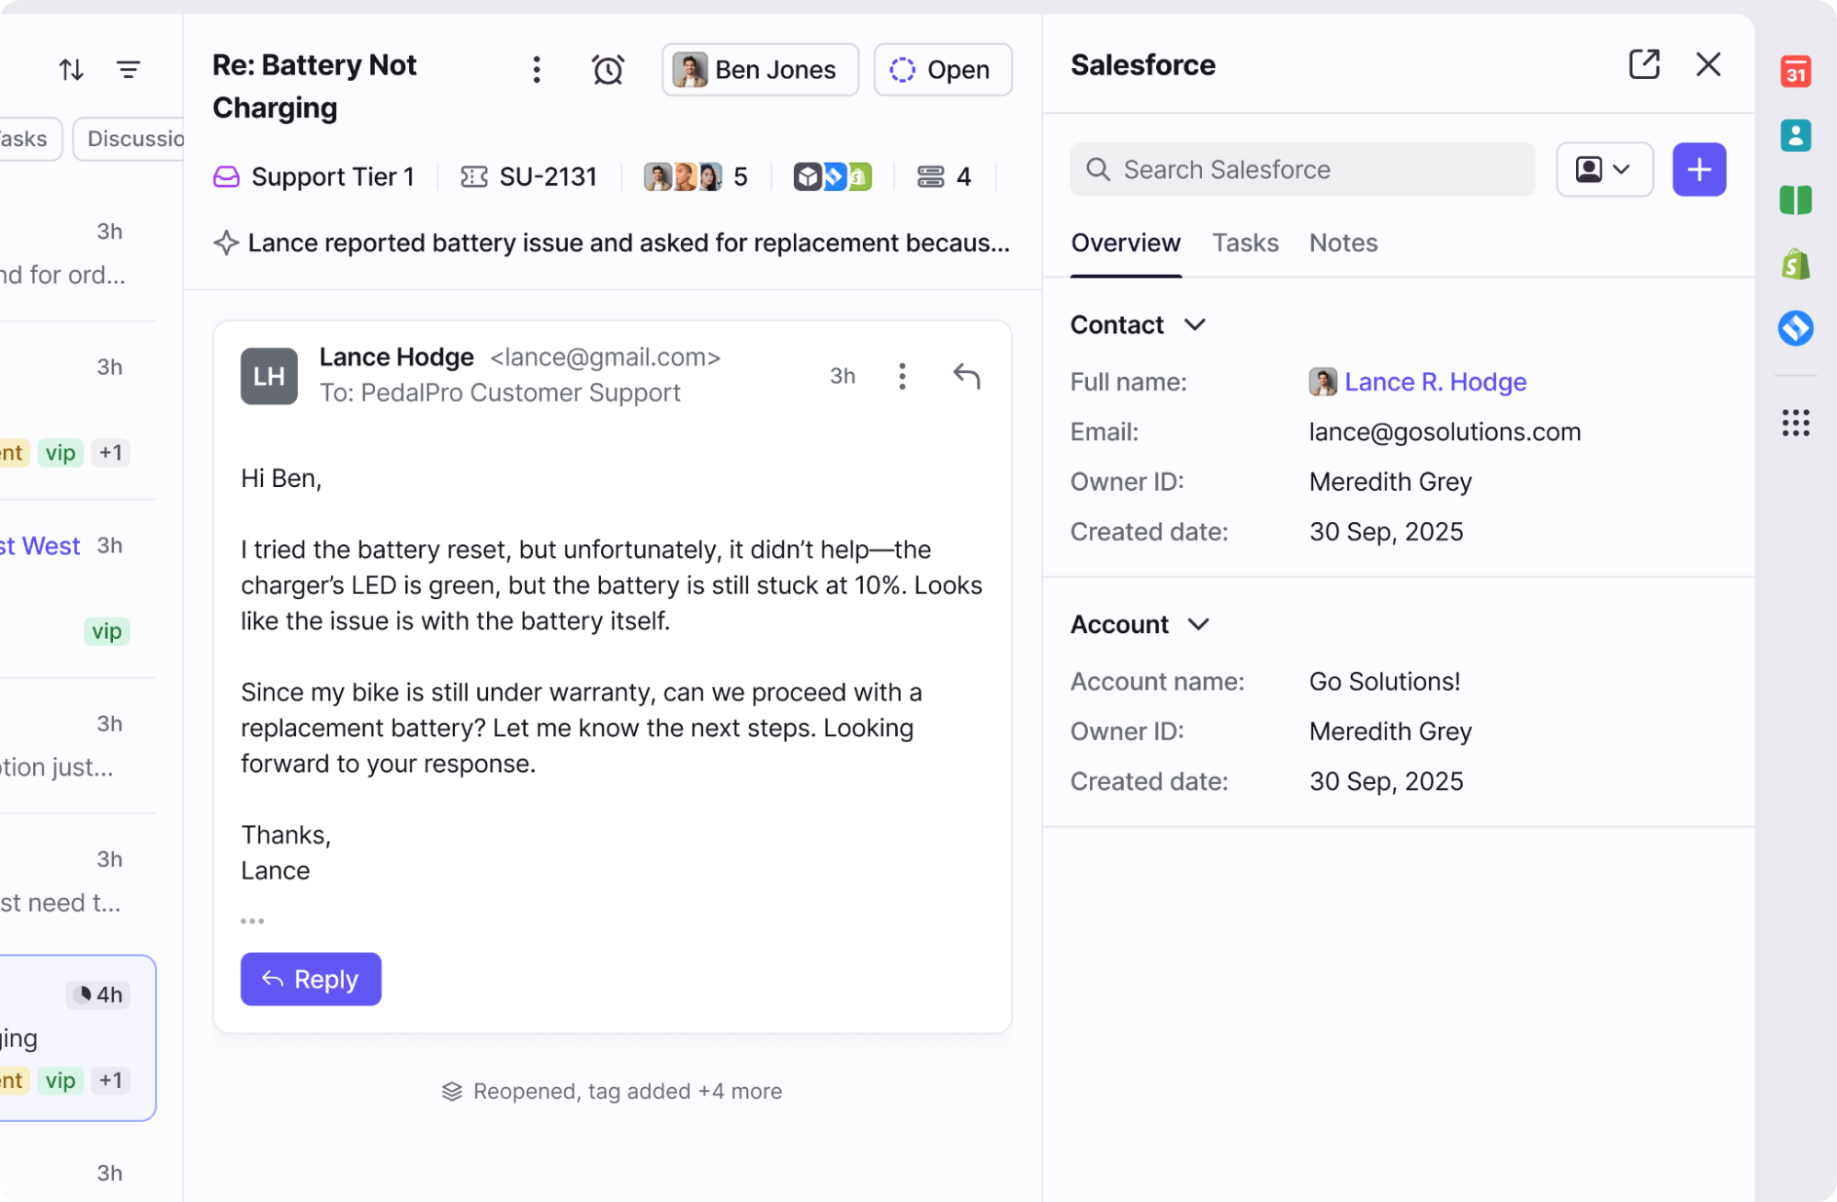This screenshot has height=1202, width=1837.
Task: Click the filter lines icon
Action: coord(129,70)
